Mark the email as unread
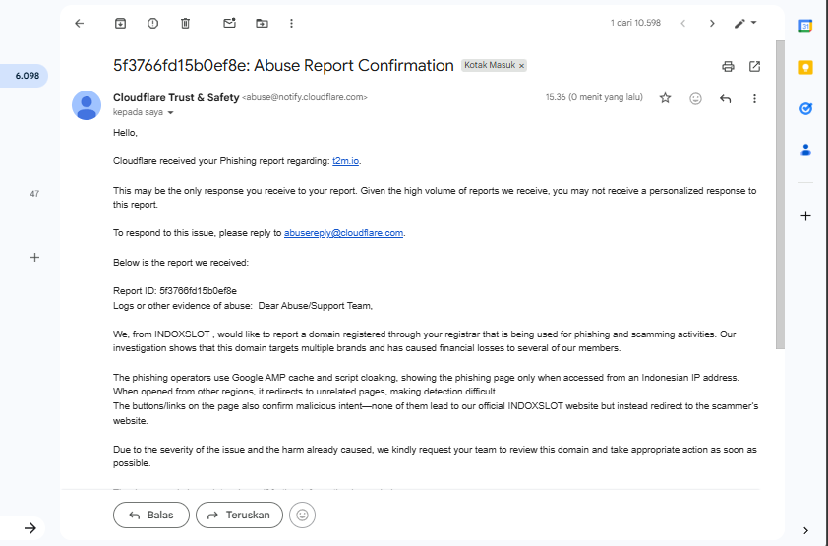 [x=229, y=24]
